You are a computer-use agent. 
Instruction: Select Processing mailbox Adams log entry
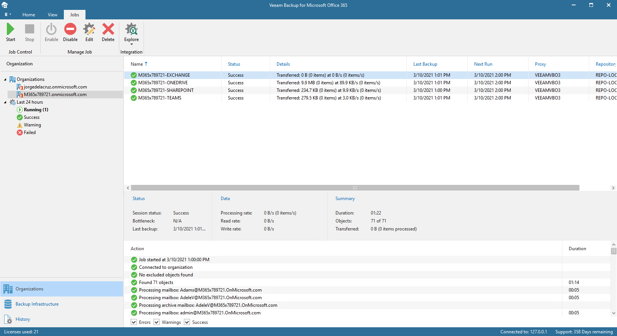pos(367,290)
